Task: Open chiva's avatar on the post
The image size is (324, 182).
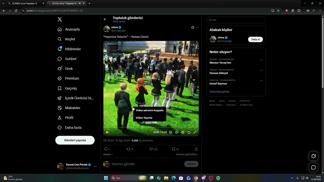Action: (x=107, y=29)
